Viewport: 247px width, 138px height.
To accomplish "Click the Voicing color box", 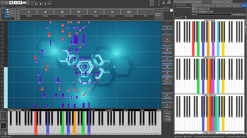I will click(171, 11).
